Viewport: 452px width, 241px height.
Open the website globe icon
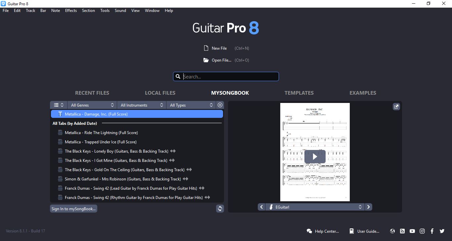tap(392, 231)
